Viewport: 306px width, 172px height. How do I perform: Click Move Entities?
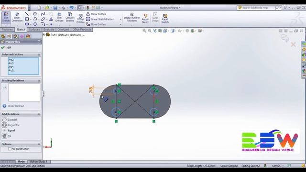coord(96,24)
